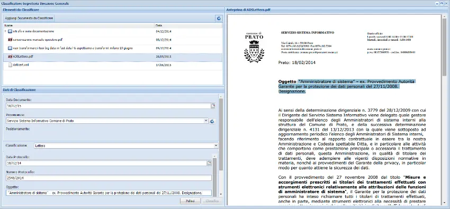
Task: Open the Provenienza dropdown arrow
Action: point(206,121)
